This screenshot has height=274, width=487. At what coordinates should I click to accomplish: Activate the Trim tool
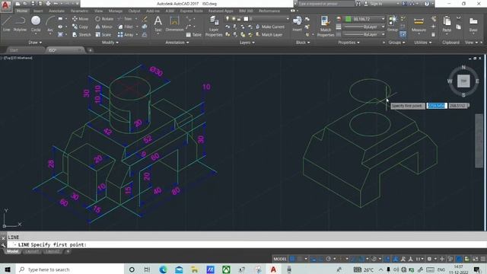[x=125, y=18]
